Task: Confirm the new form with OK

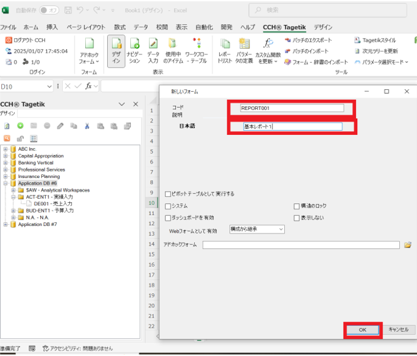Action: 363,330
